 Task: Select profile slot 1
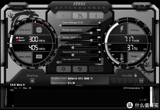(114, 81)
